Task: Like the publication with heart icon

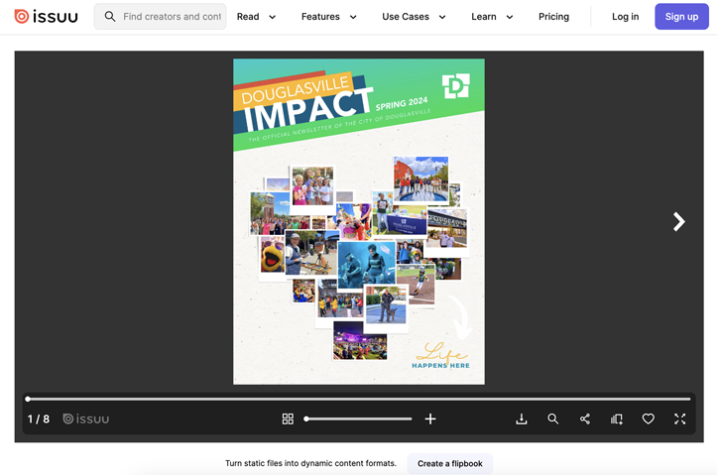Action: (x=648, y=418)
